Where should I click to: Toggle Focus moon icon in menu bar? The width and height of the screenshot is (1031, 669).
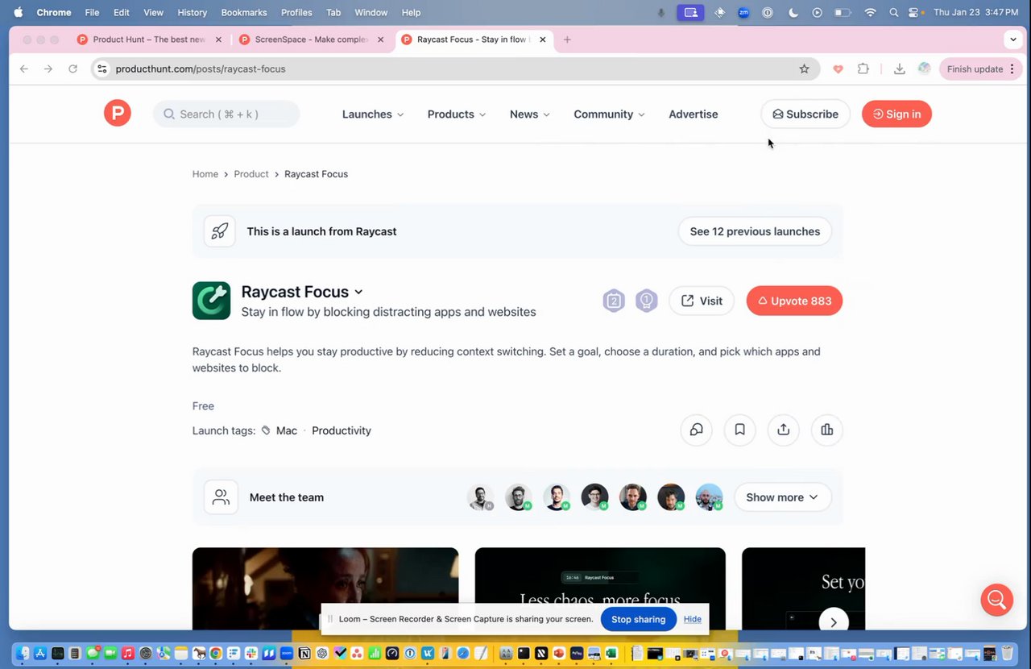coord(793,12)
